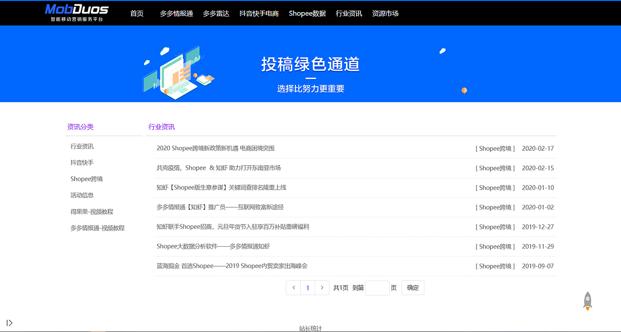Click the next page arrow in pagination
Viewport: 621px width, 332px height.
(322, 287)
